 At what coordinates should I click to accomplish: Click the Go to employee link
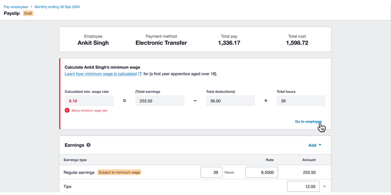coord(308,122)
